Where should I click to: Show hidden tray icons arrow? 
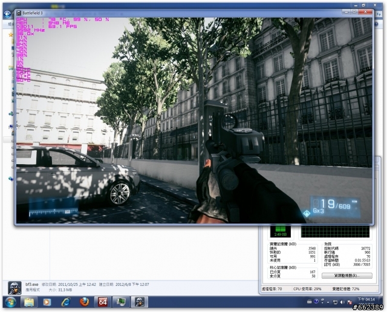[x=328, y=302]
